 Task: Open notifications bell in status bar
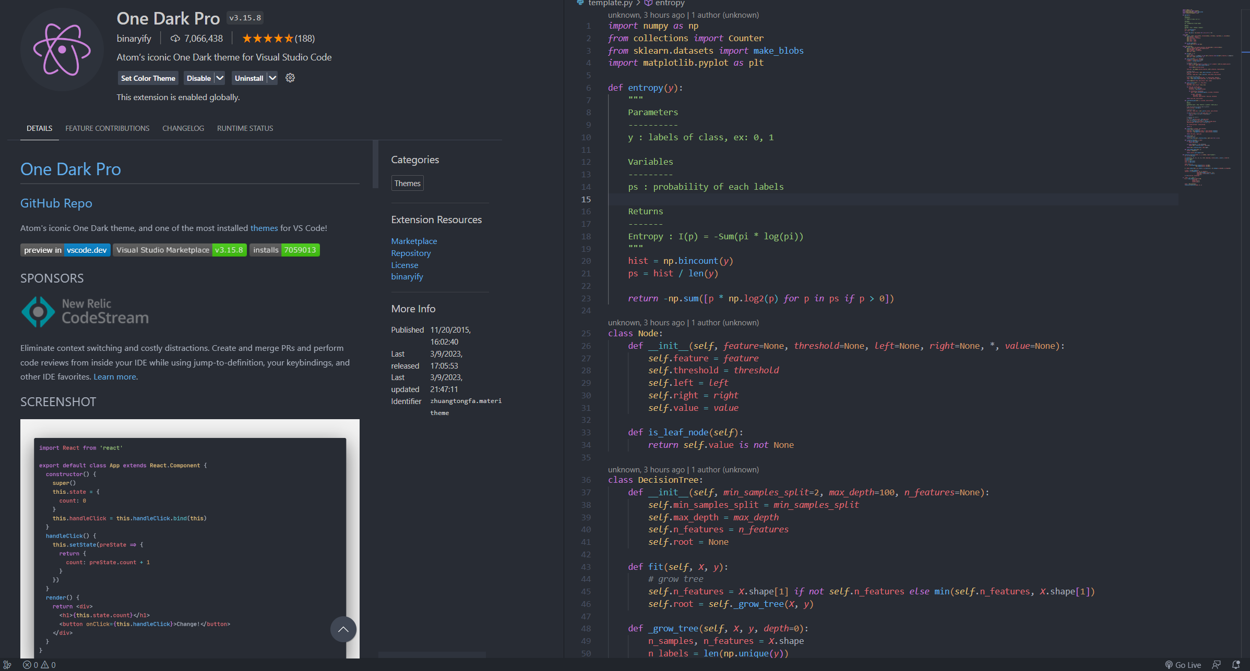click(1235, 665)
